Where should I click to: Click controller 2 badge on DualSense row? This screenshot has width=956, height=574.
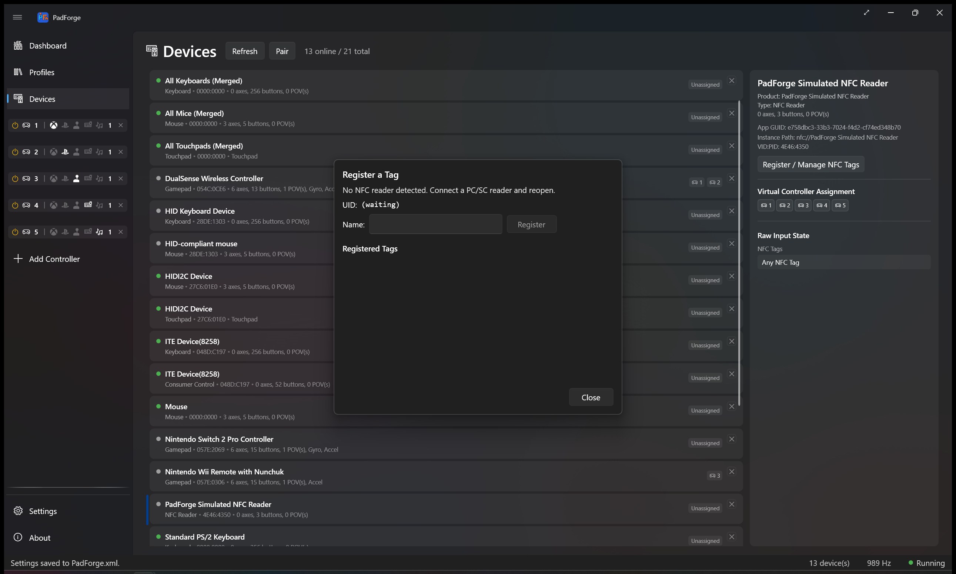click(715, 182)
